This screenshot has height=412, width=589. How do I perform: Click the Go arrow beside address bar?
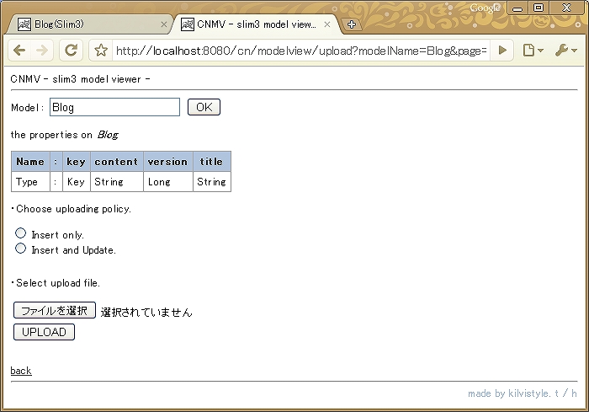coord(502,50)
